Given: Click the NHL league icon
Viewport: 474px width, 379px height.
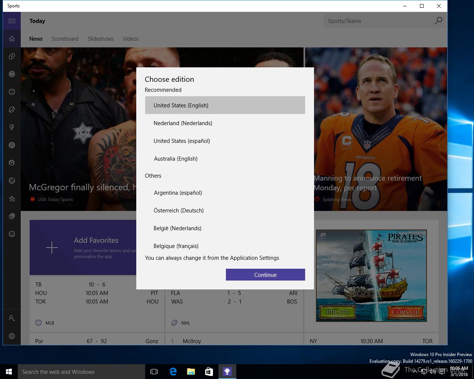Looking at the screenshot, I should click(x=174, y=323).
